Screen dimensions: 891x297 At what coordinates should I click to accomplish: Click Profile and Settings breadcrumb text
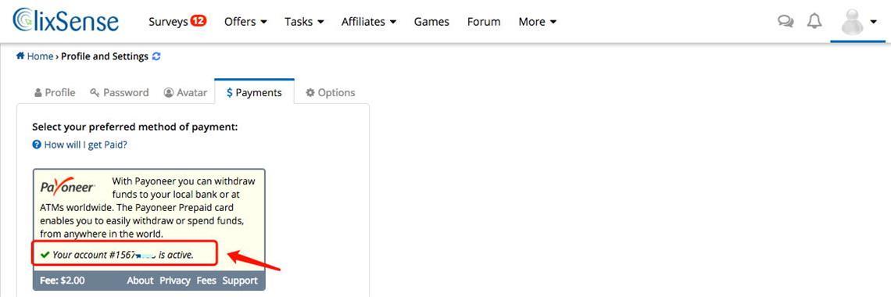(x=105, y=56)
